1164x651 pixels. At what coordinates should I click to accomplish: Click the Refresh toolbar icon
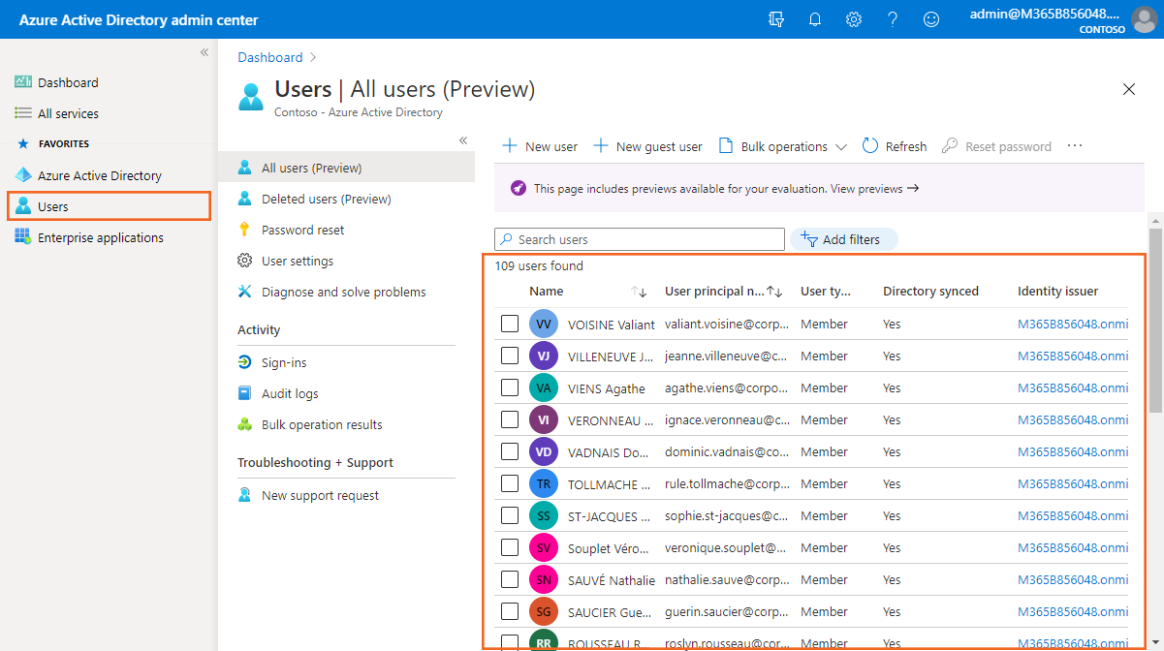coord(870,146)
